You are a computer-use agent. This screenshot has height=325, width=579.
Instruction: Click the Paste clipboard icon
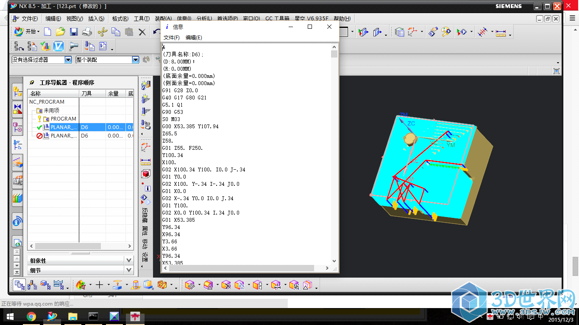(x=129, y=32)
